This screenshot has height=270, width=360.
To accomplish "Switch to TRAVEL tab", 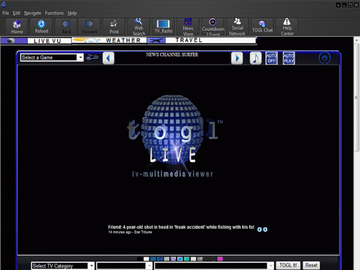I will pyautogui.click(x=201, y=41).
